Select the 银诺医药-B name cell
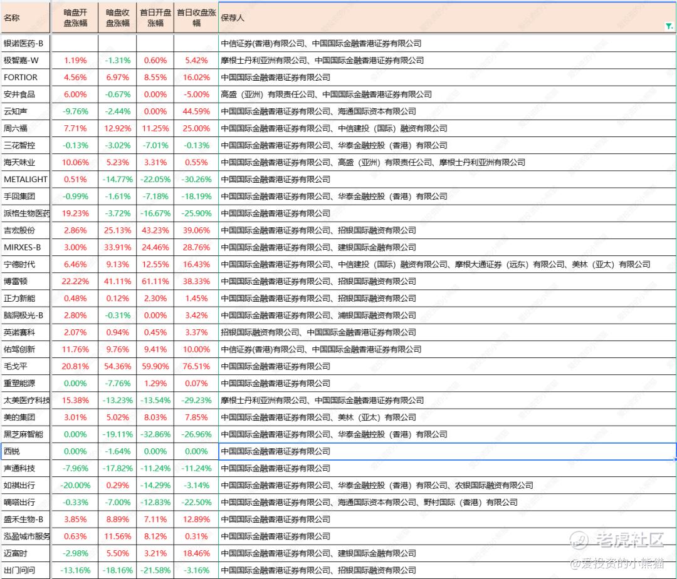The width and height of the screenshot is (677, 579). pos(26,44)
